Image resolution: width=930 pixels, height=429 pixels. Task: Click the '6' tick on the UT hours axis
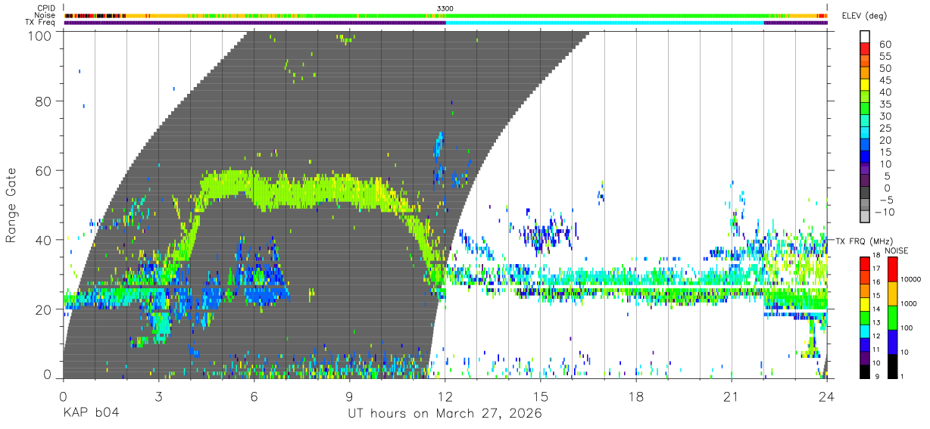pyautogui.click(x=254, y=396)
